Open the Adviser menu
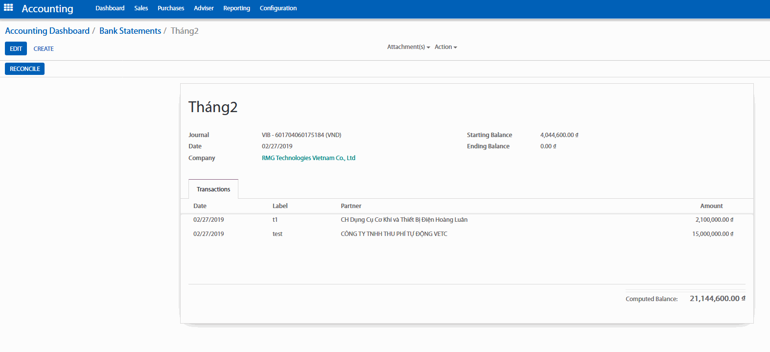 (204, 8)
